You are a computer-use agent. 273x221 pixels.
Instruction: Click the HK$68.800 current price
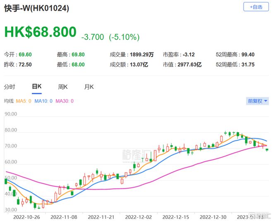(x=40, y=32)
